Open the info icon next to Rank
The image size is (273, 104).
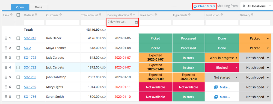11,15
